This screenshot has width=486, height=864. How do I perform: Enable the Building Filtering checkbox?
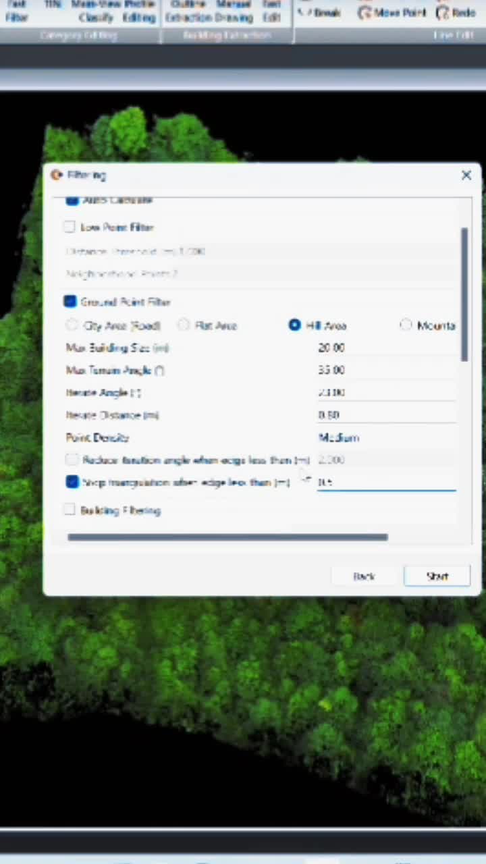tap(70, 510)
